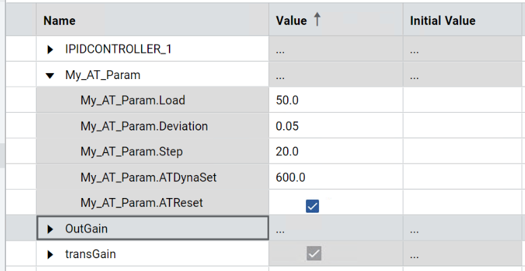Sort by the Value column header
Image resolution: width=525 pixels, height=271 pixels.
[291, 21]
